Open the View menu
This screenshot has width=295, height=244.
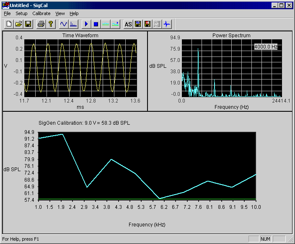(x=60, y=13)
